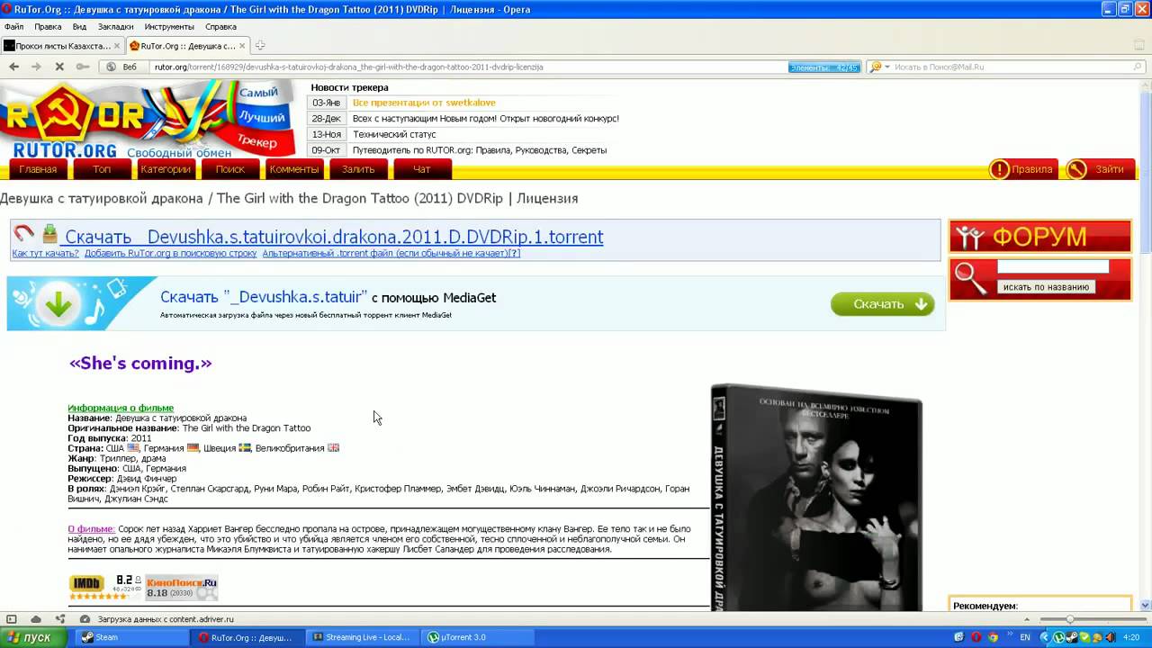Click the site search name input field

click(1053, 267)
